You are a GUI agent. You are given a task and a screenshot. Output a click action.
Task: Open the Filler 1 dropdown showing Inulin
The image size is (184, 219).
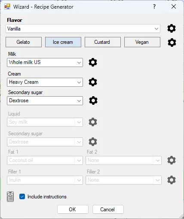tap(45, 180)
